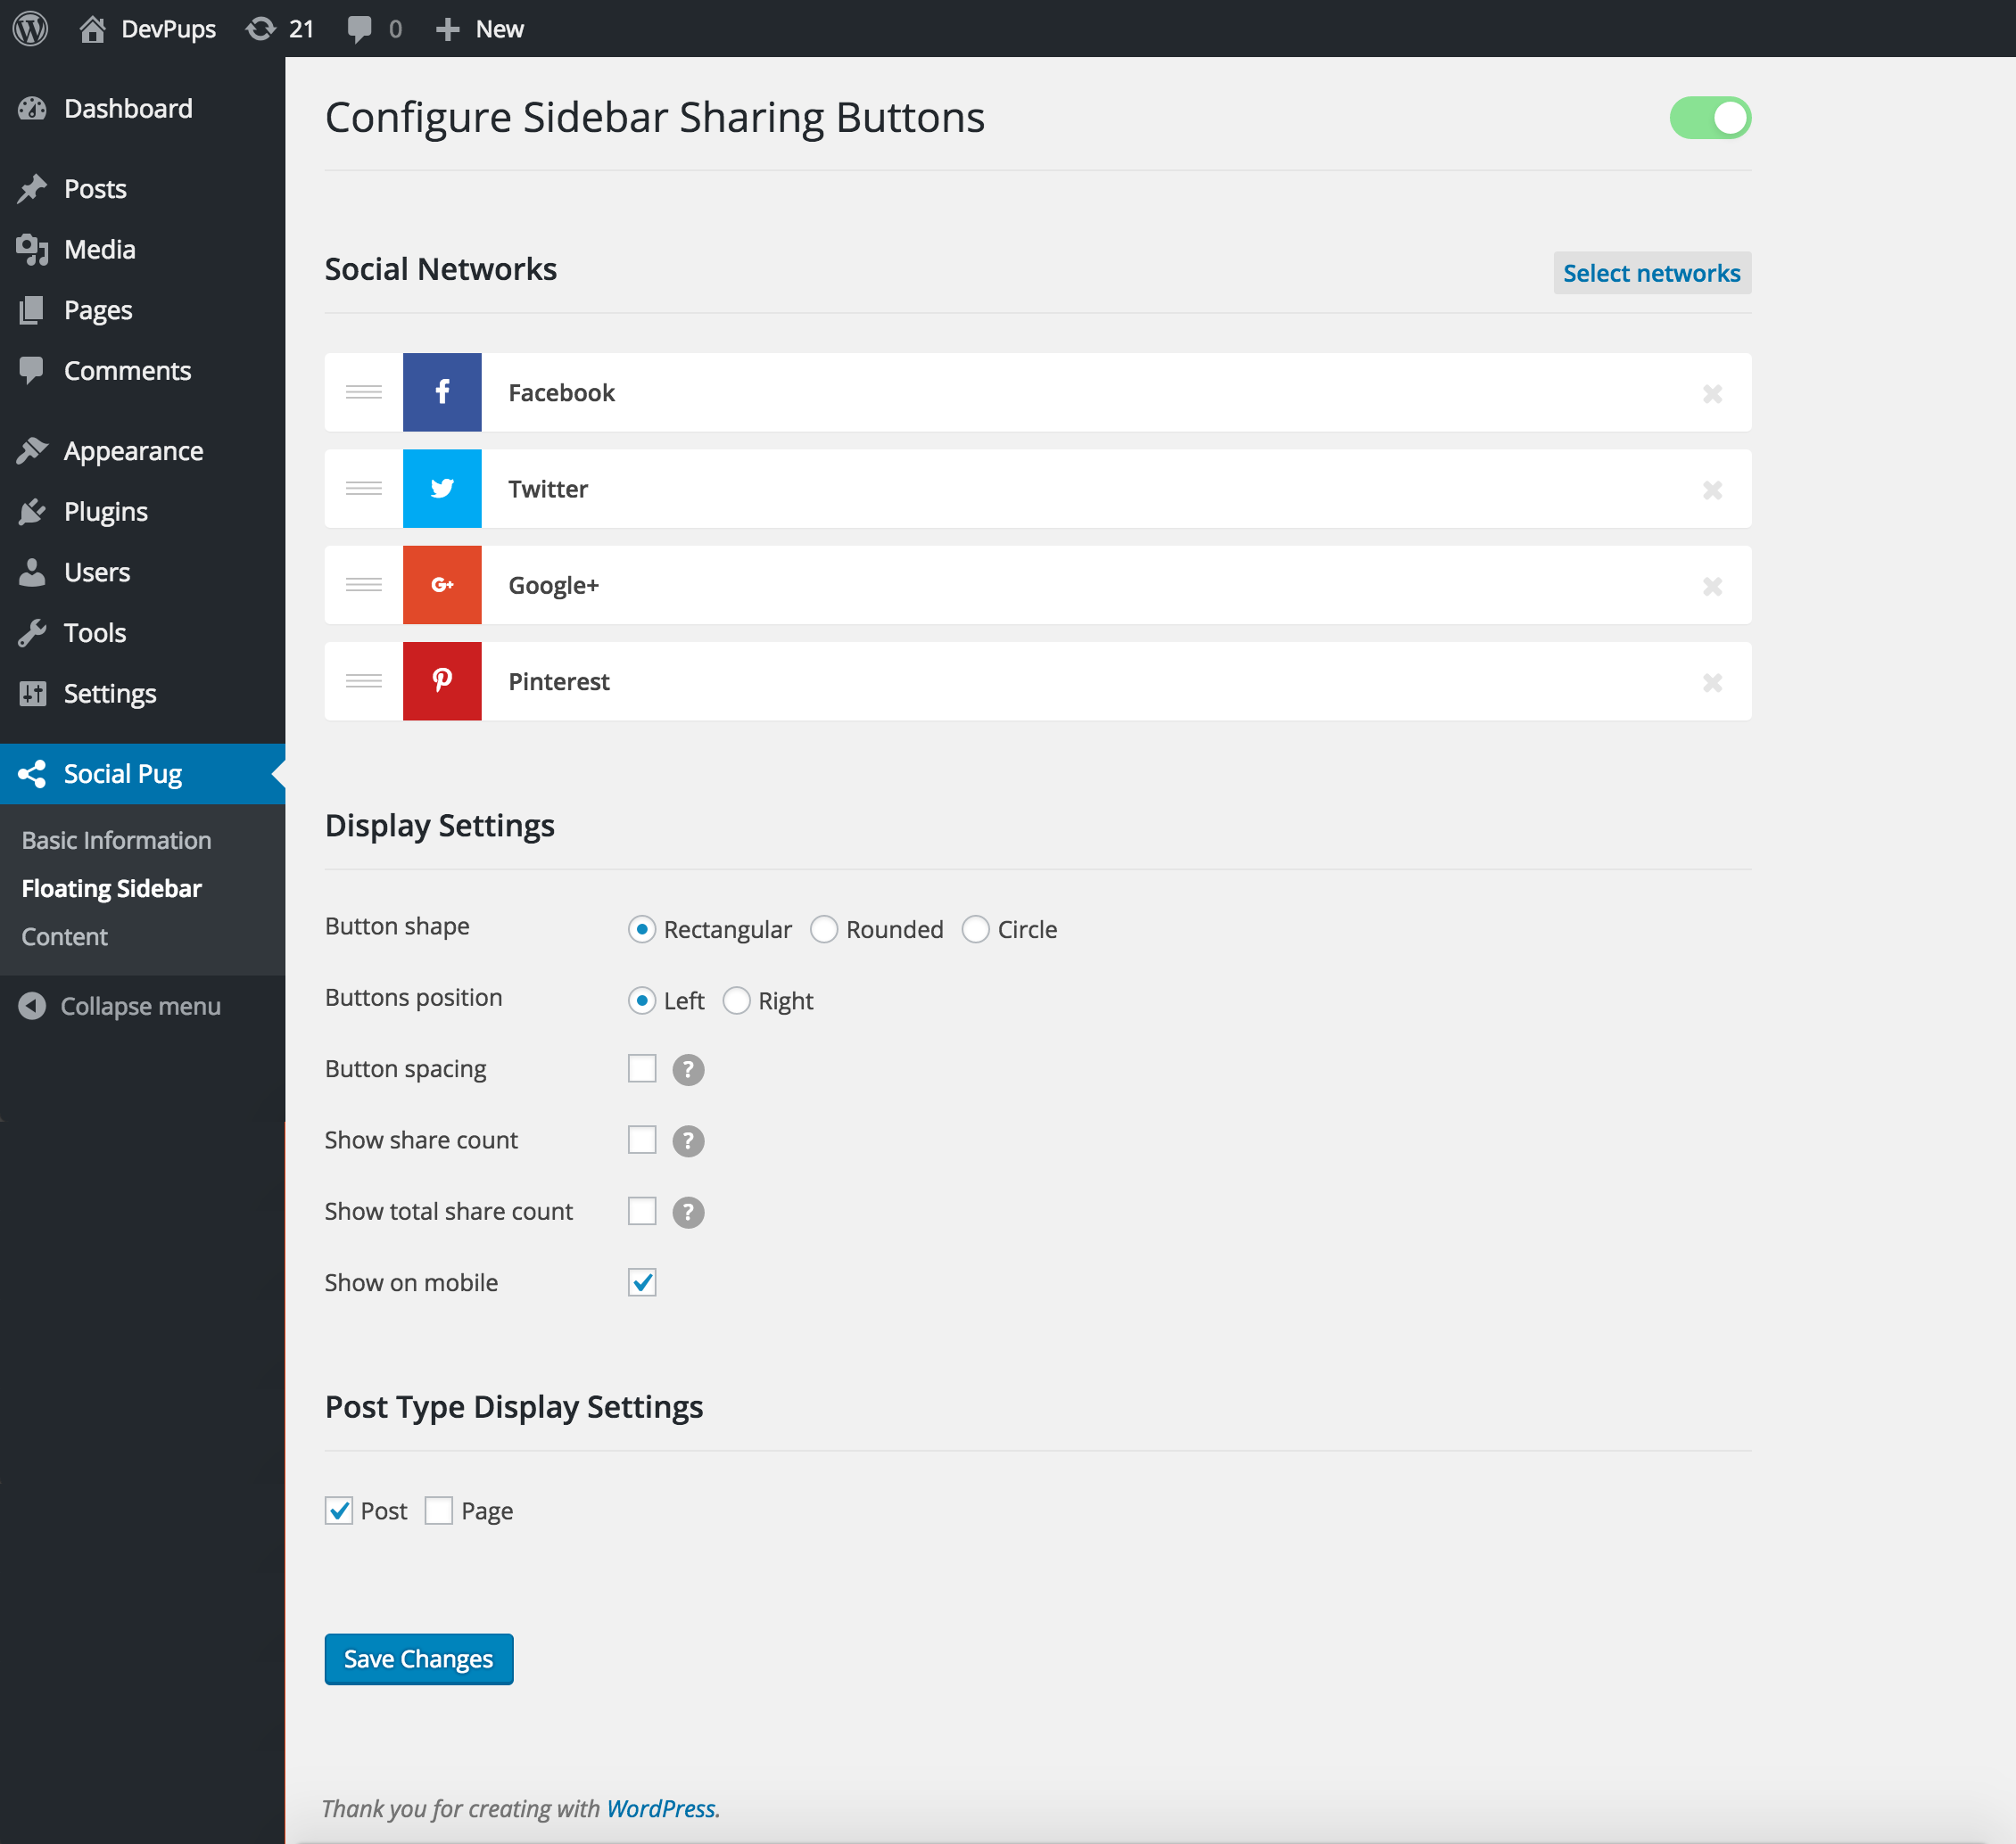Select Right buttons position
The image size is (2016, 1844).
click(x=737, y=1000)
